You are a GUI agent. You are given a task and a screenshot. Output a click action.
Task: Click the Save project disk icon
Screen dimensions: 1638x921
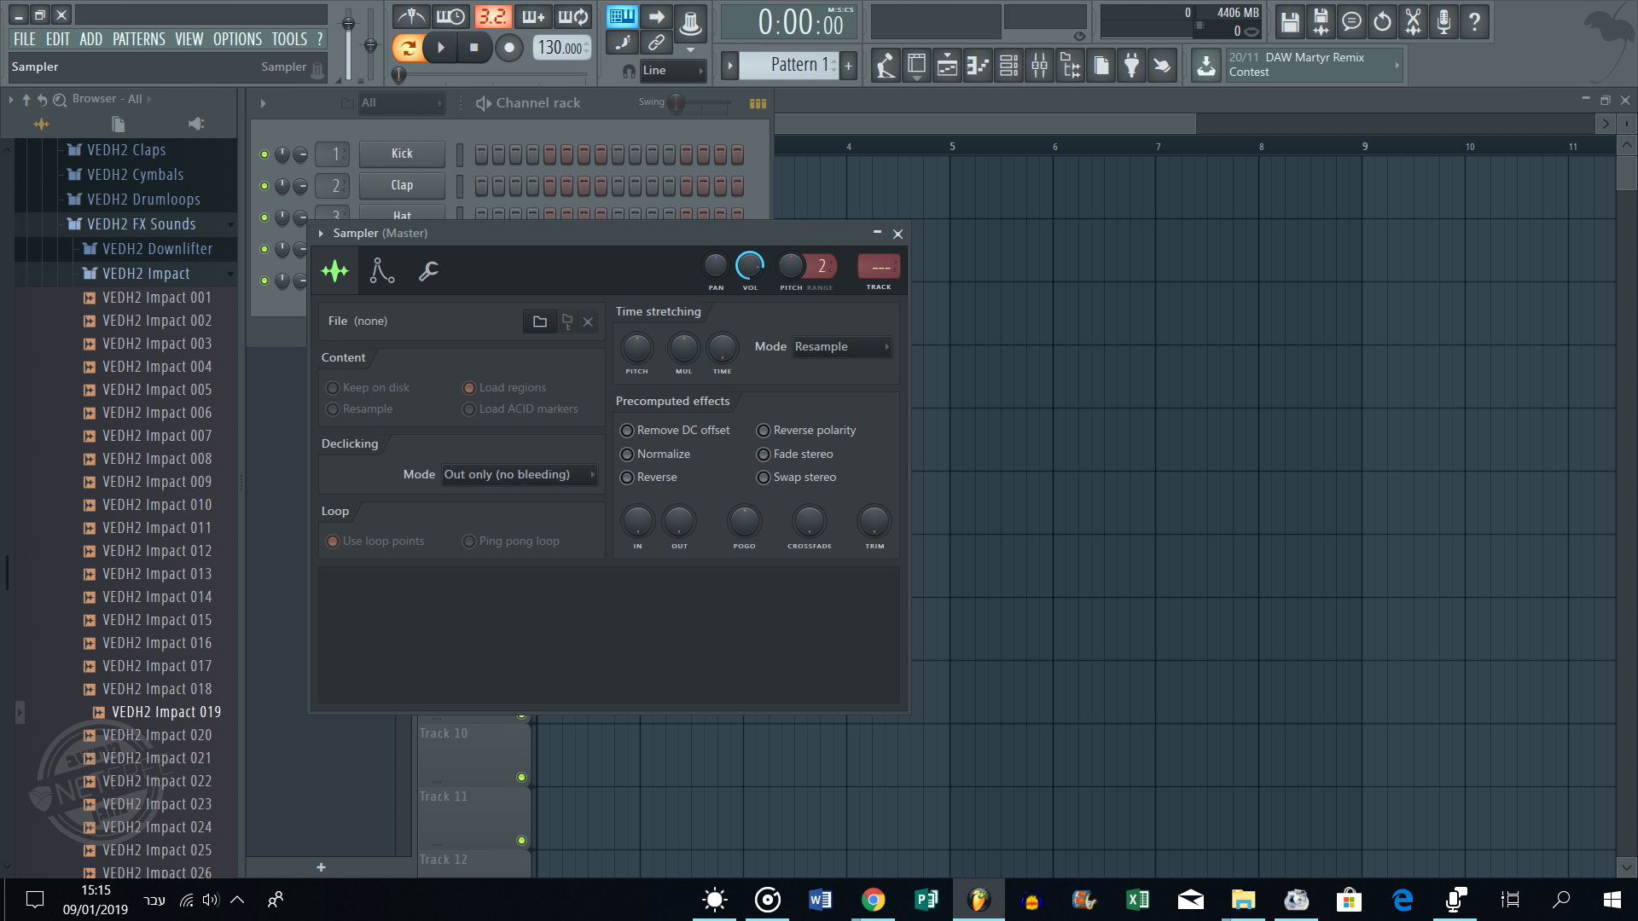pos(1290,21)
